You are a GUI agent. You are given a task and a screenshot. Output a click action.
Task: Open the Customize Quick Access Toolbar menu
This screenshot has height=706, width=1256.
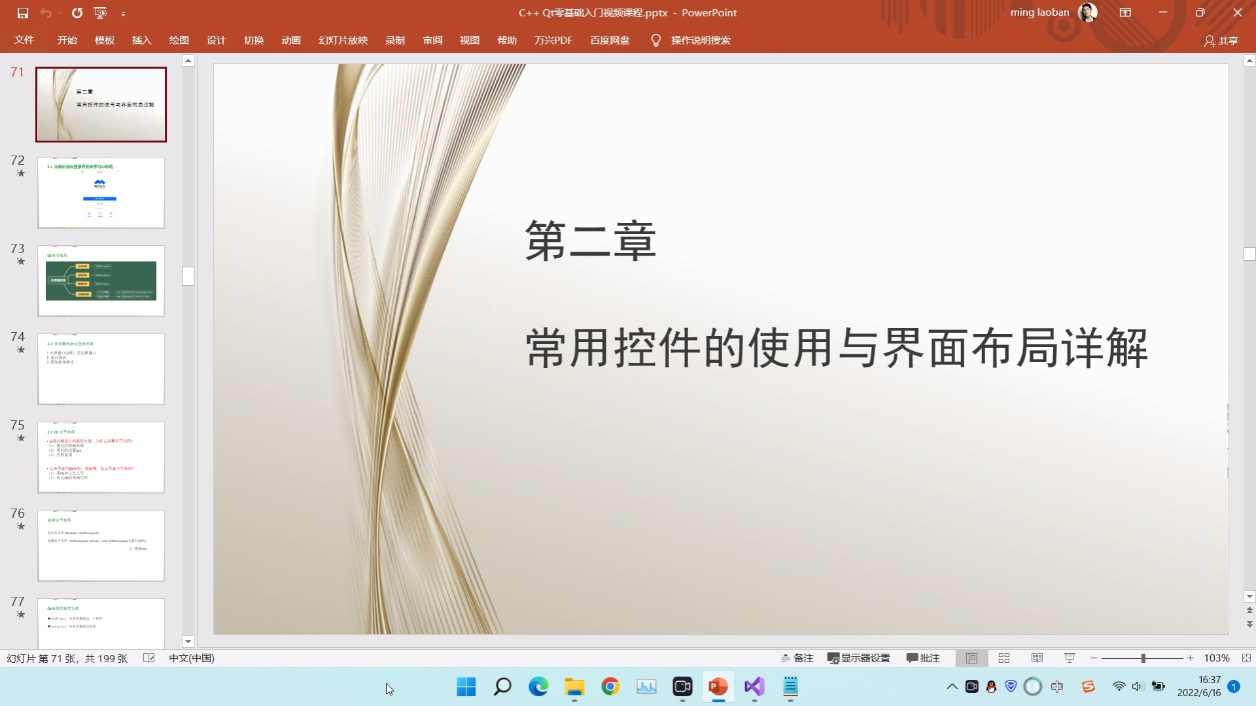tap(124, 12)
